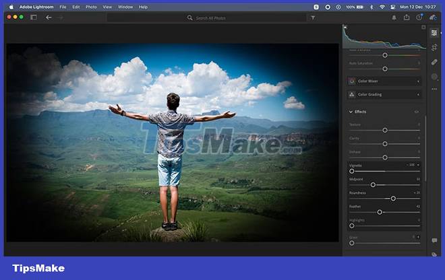Click the edited photo of man
Image resolution: width=445 pixels, height=280 pixels.
click(173, 143)
